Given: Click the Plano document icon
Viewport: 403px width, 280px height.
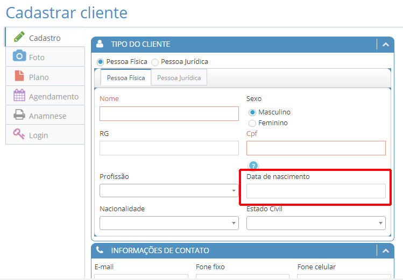Looking at the screenshot, I should pos(19,76).
